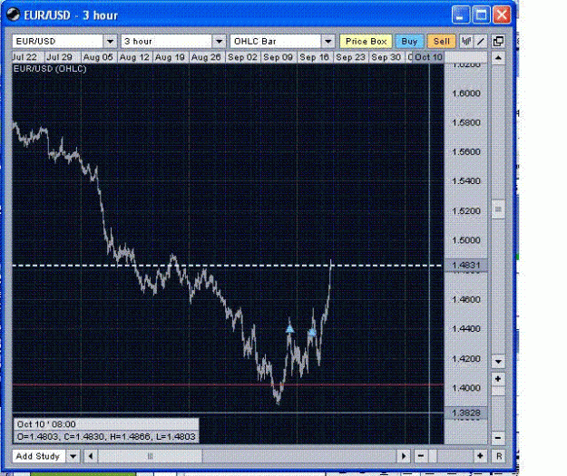The height and width of the screenshot is (476, 567).
Task: Click the Aug 12 date label
Action: point(134,57)
